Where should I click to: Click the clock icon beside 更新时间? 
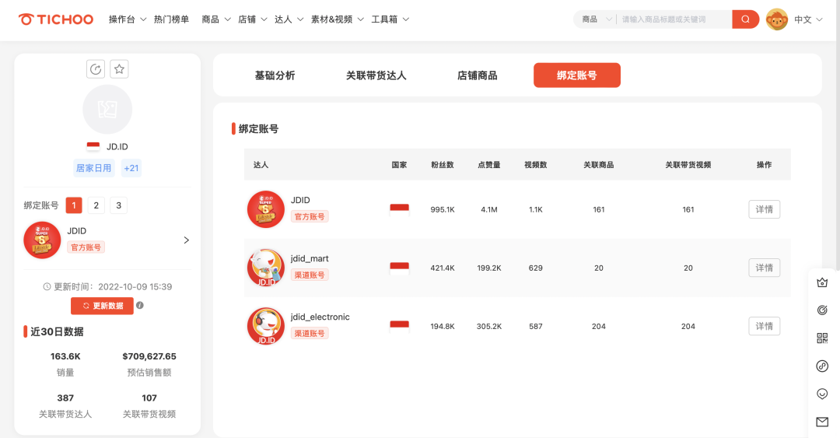[47, 287]
